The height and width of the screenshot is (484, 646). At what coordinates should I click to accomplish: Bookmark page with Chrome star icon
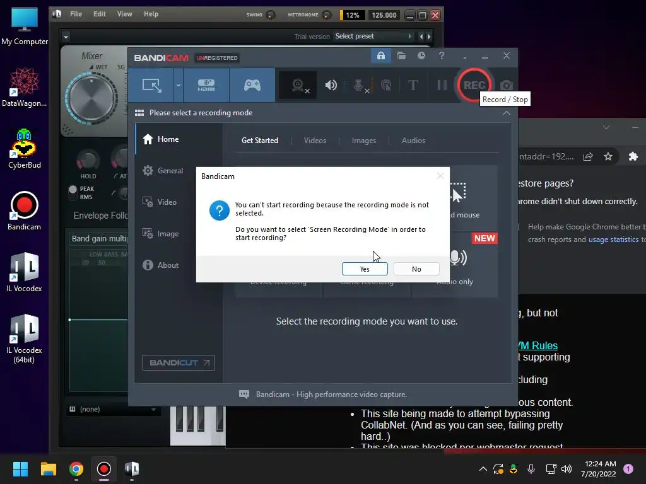click(x=608, y=156)
